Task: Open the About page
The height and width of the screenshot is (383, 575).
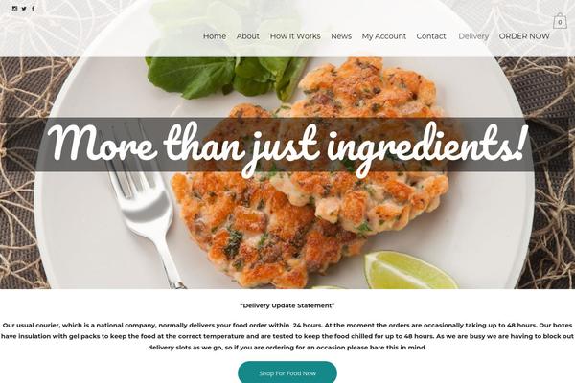Action: [248, 36]
